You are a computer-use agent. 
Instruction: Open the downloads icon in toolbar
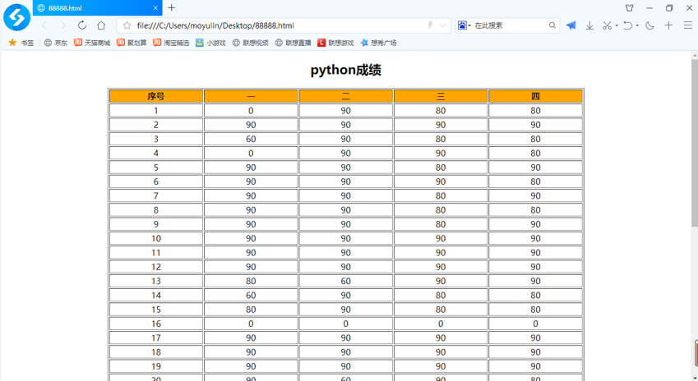point(589,25)
